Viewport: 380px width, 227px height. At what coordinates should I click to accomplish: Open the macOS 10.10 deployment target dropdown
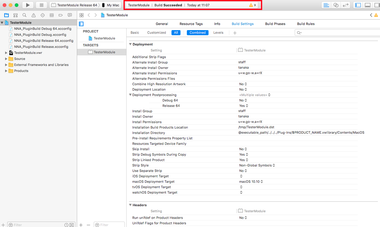(x=251, y=182)
